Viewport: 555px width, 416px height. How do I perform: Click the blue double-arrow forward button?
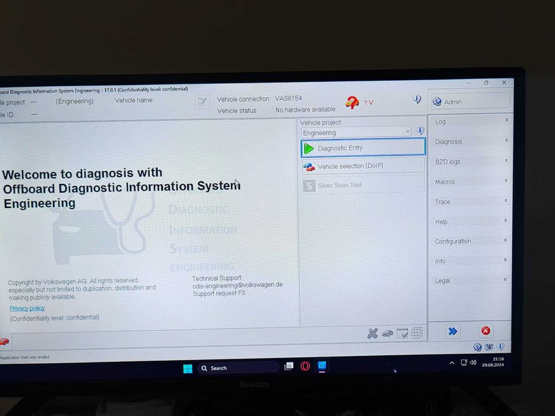[x=453, y=331]
